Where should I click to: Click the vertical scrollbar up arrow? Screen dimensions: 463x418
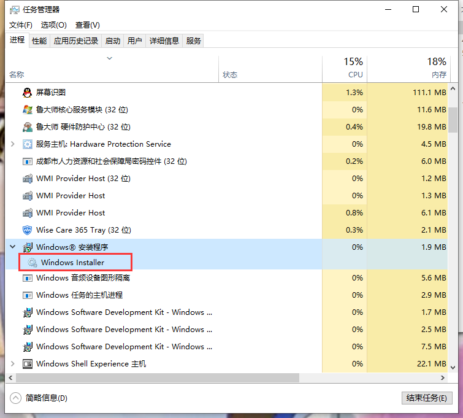pos(453,88)
